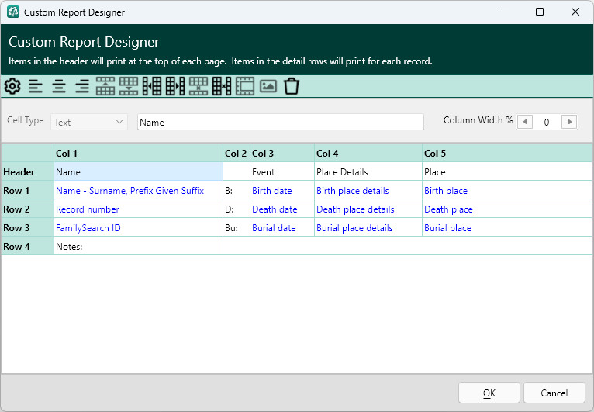Click the insert row above icon
The width and height of the screenshot is (594, 412).
coord(105,86)
